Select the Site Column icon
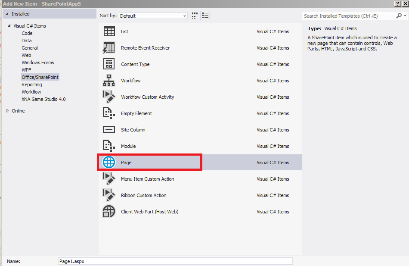This screenshot has width=409, height=266. click(x=109, y=130)
